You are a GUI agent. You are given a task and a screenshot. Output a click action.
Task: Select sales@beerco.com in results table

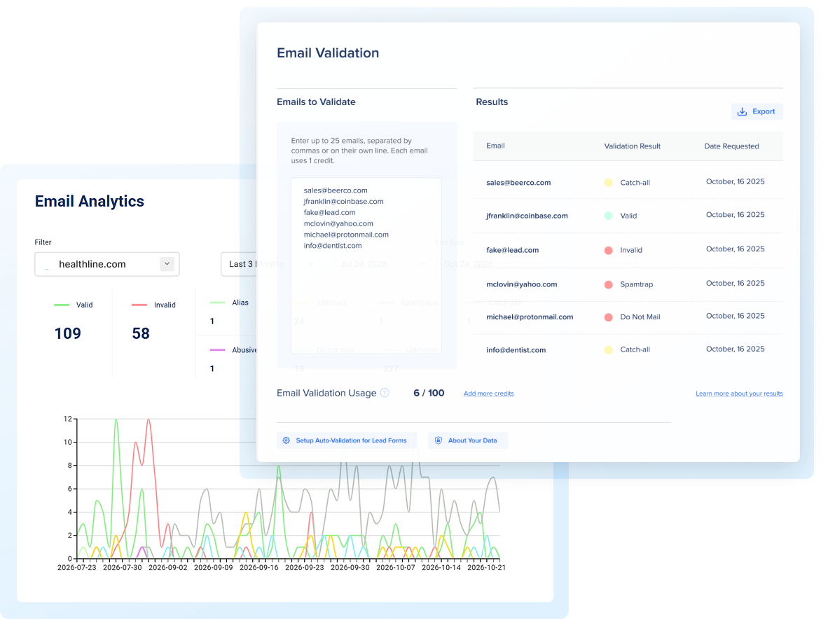pyautogui.click(x=518, y=183)
